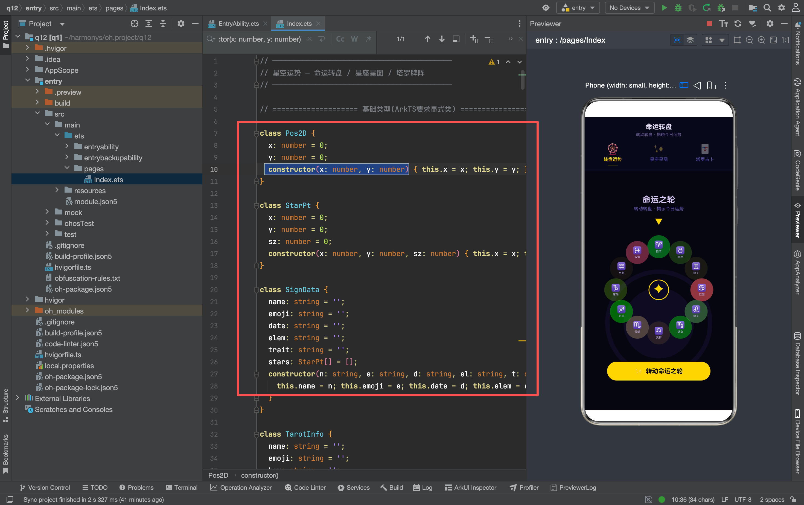Open Database Inspector side panel
Screen dimensions: 804x505
point(797,363)
